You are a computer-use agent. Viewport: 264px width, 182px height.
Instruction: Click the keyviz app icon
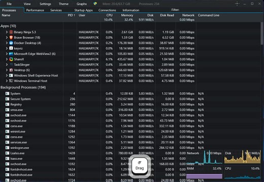click(11, 48)
